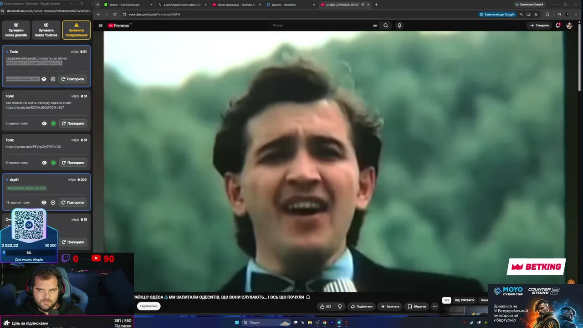The height and width of the screenshot is (328, 583).
Task: Start voice search with the microphone
Action: [x=399, y=26]
